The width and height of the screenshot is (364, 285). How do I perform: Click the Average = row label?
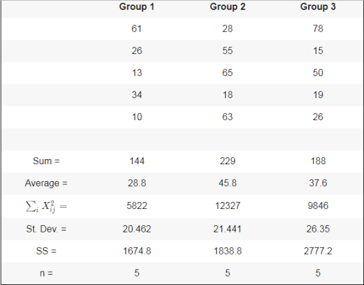[x=46, y=183]
